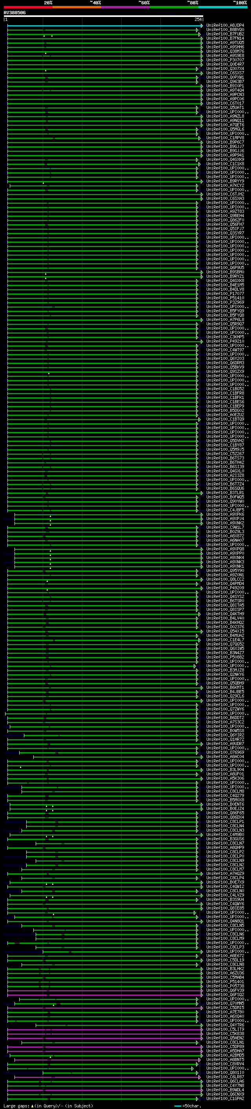Select hit label UniRef100_C6SXS7
251x1109 pixels.
tap(225, 73)
